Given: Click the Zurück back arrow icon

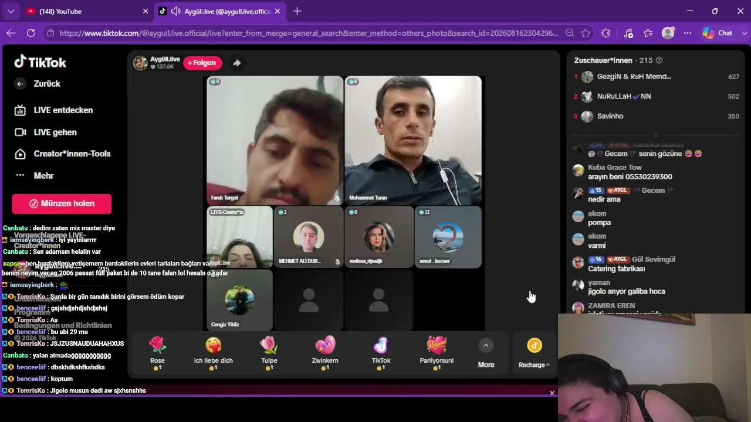Looking at the screenshot, I should point(20,84).
